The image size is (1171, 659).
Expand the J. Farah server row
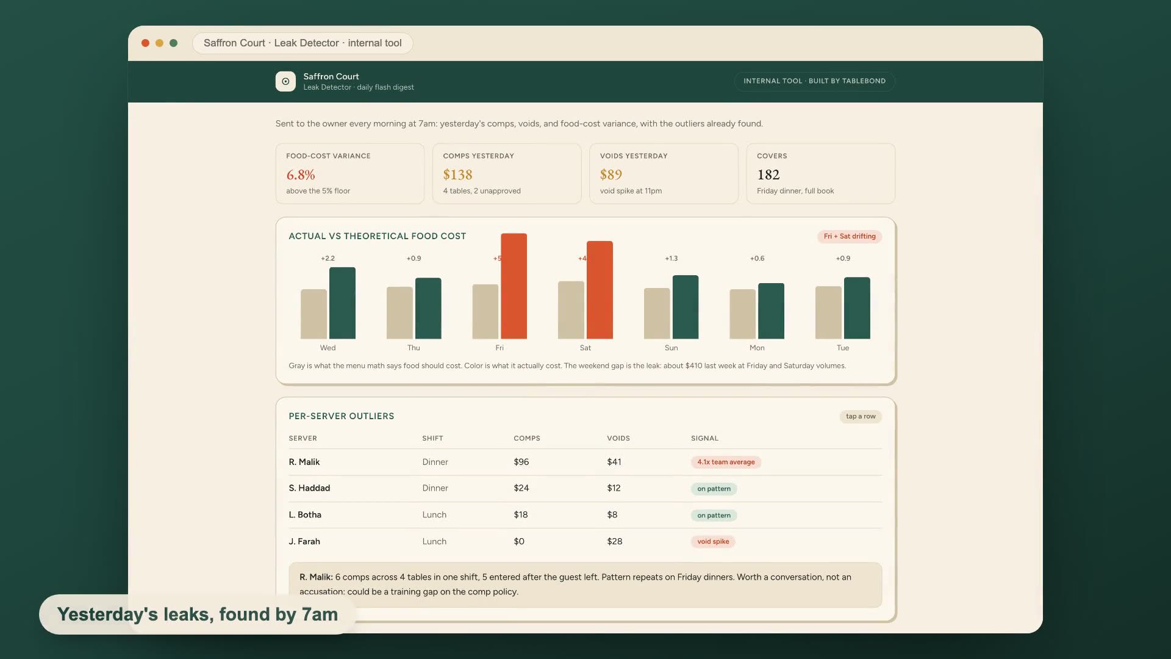tap(585, 542)
